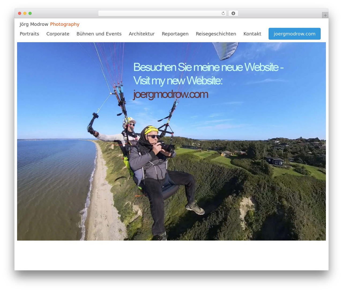Click the 'Besuchen Sie meine neue Website' text
The width and height of the screenshot is (343, 291).
coord(208,67)
